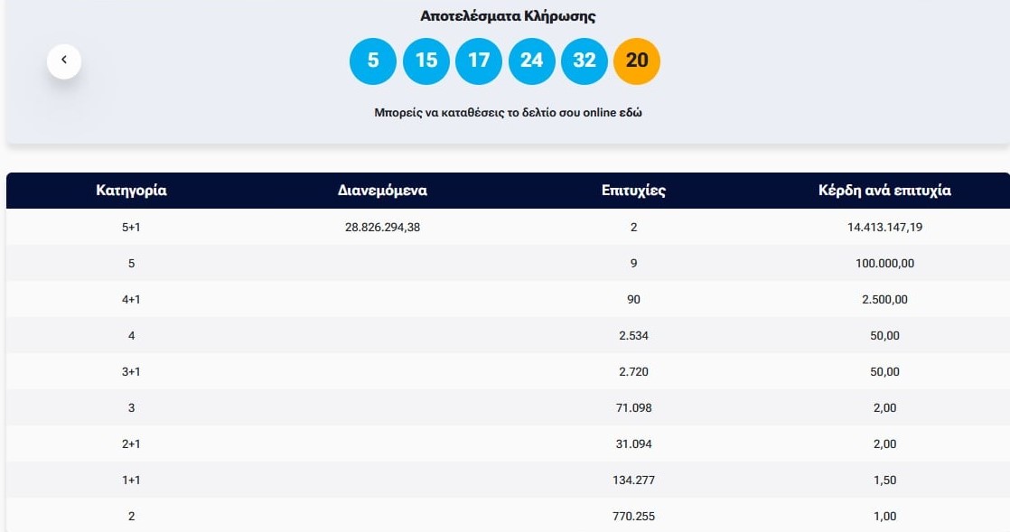The height and width of the screenshot is (532, 1010).
Task: Click the Επιτυχίες column header
Action: [633, 191]
